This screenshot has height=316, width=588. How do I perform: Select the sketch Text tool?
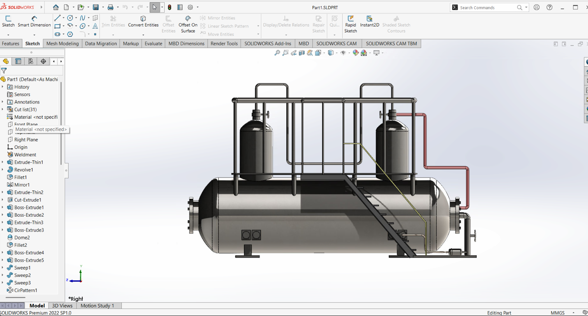tap(95, 26)
